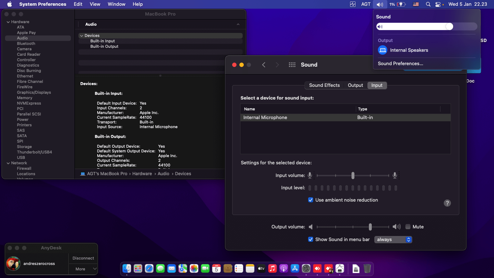Click the help question mark button
Viewport: 494px width, 278px height.
point(447,203)
